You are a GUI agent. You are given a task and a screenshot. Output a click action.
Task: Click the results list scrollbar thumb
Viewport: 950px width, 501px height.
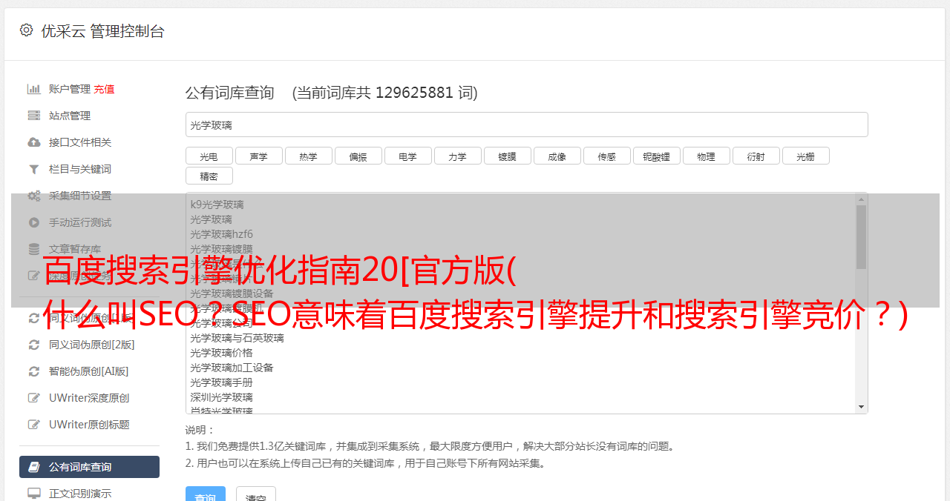coord(861,236)
